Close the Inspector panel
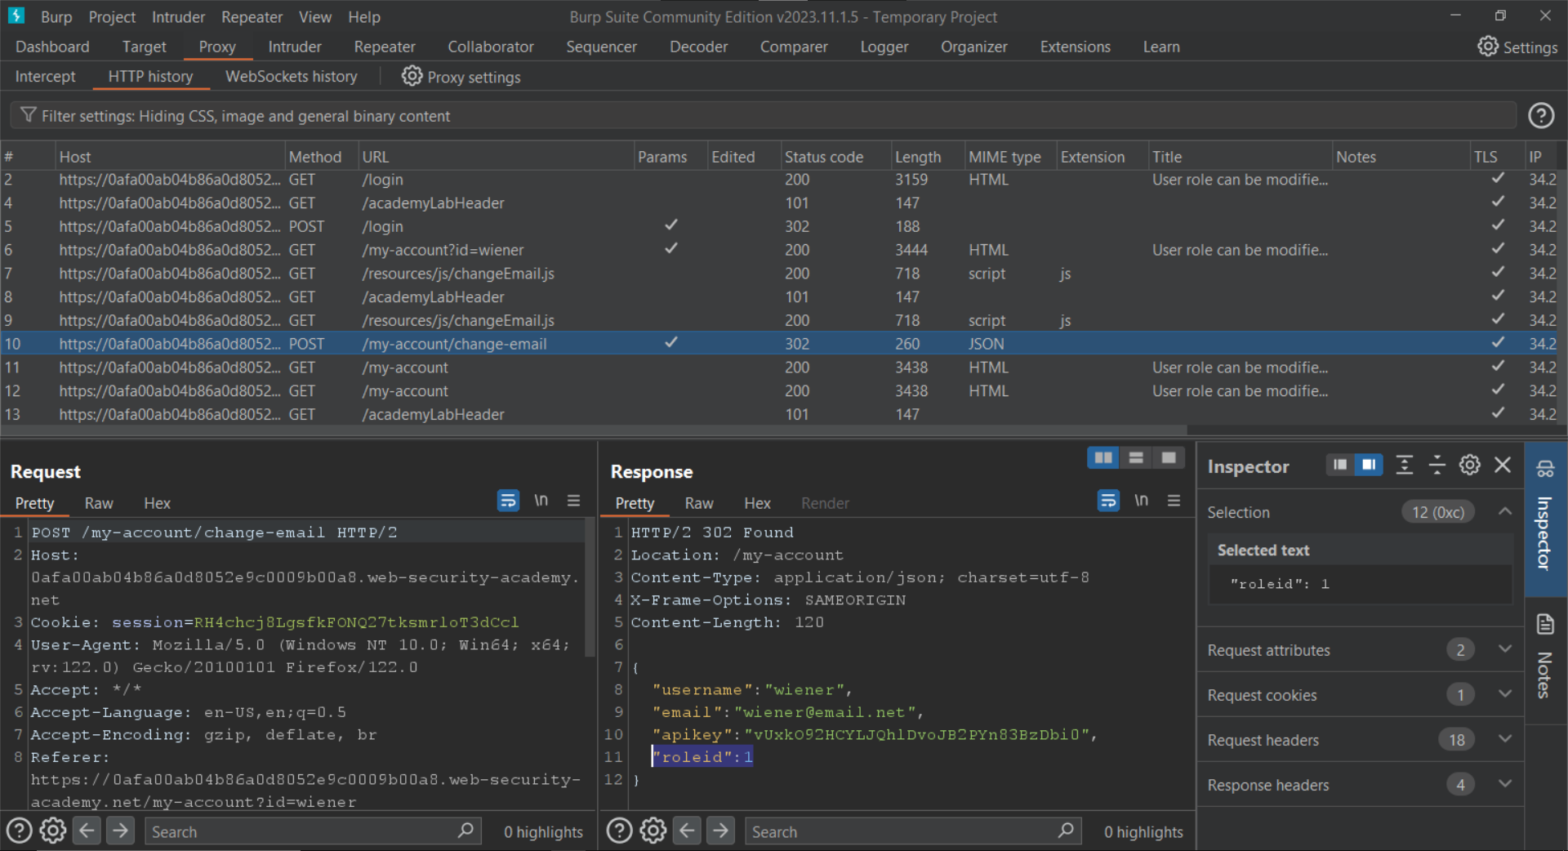Image resolution: width=1568 pixels, height=851 pixels. (x=1502, y=466)
